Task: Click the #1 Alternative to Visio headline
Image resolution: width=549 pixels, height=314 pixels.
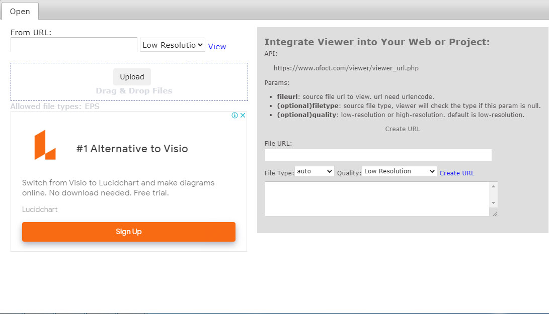Action: click(x=132, y=149)
